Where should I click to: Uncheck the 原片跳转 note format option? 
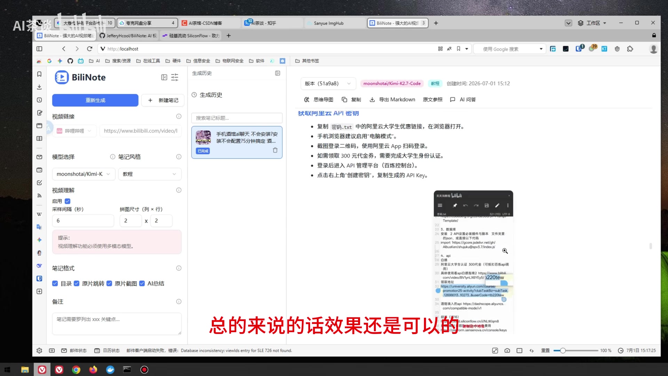click(x=77, y=283)
